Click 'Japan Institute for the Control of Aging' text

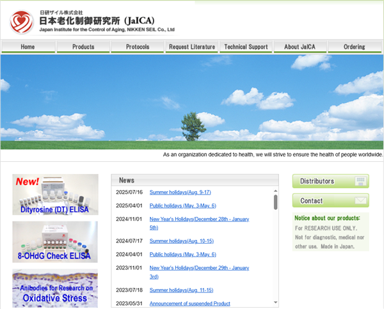click(107, 29)
